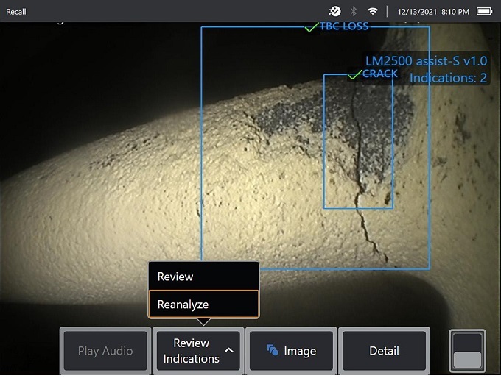
Task: Click the Recall title in top-left corner
Action: [16, 11]
